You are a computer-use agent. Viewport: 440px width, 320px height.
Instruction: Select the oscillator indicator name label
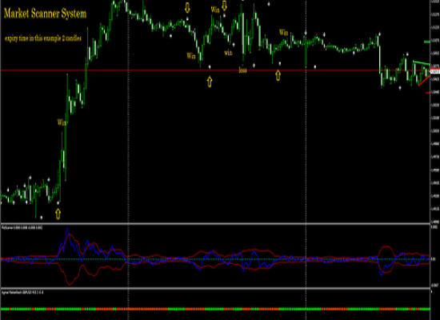(x=22, y=228)
